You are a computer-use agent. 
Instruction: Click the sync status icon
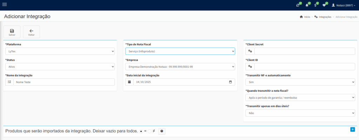pyautogui.click(x=298, y=5)
